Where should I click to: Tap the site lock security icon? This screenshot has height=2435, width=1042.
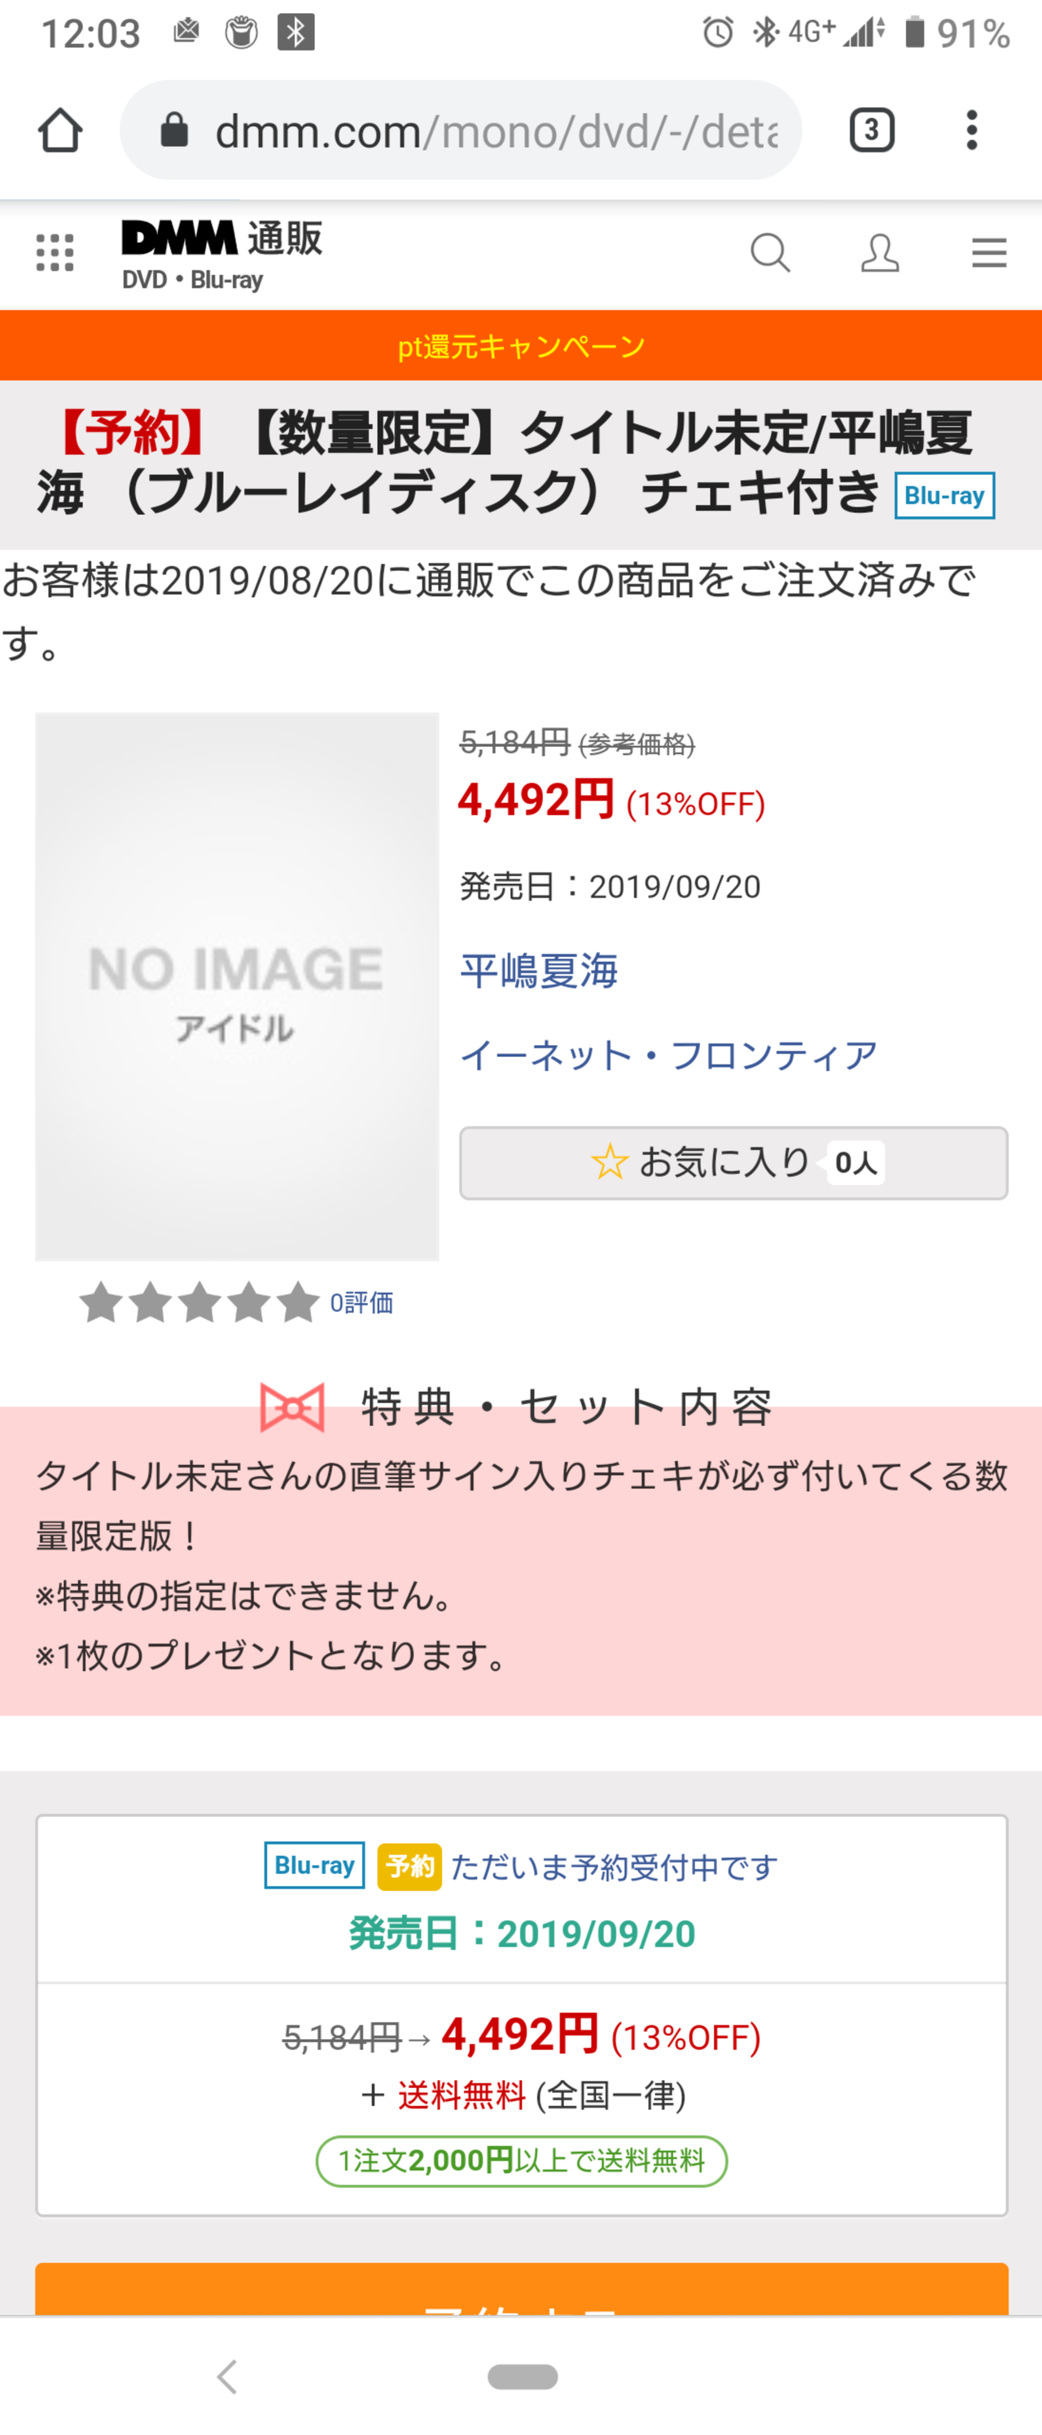(x=174, y=129)
